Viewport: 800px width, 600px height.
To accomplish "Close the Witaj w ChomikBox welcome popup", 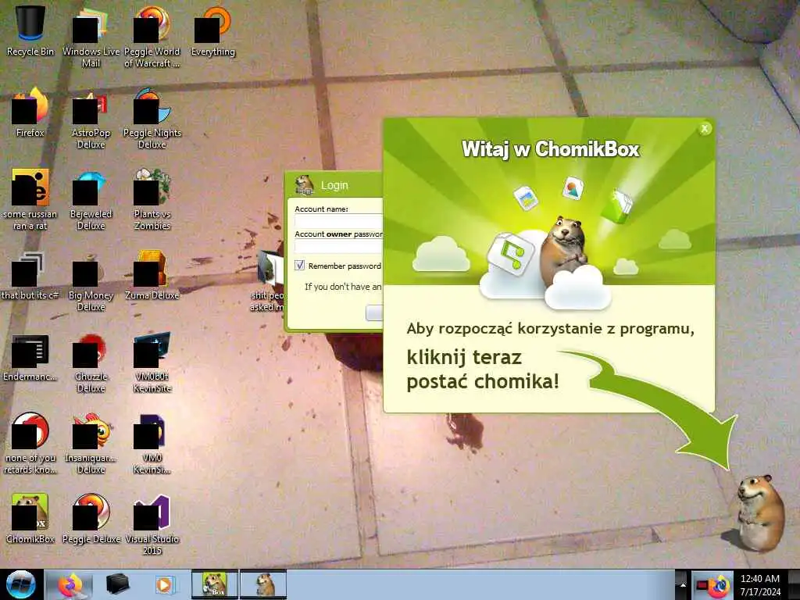I will 705,129.
